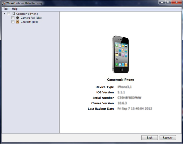
Task: Open the Tool menu
Action: (x=6, y=9)
